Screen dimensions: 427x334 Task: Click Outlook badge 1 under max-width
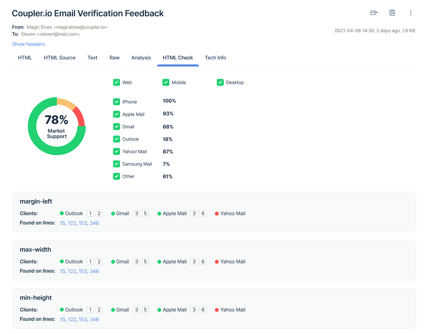point(90,261)
